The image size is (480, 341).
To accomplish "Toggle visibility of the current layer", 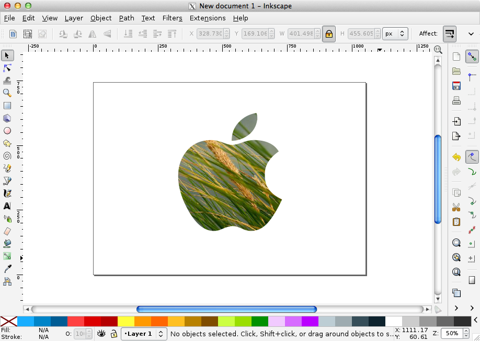I will point(101,334).
